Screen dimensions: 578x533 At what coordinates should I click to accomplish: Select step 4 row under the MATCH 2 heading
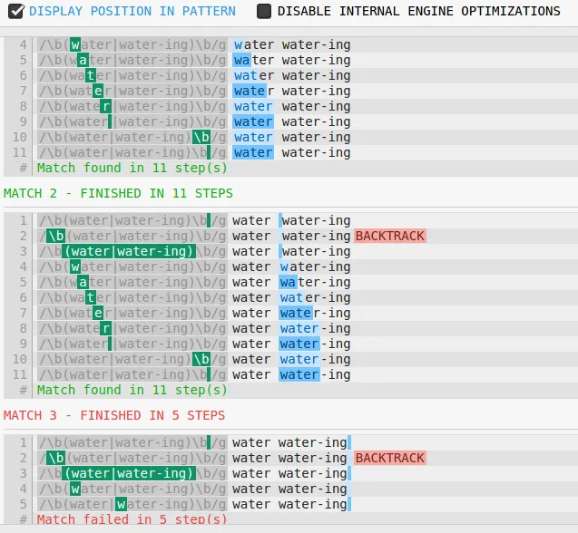pyautogui.click(x=291, y=267)
